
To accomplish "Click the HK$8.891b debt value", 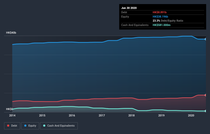I will [x=160, y=12].
